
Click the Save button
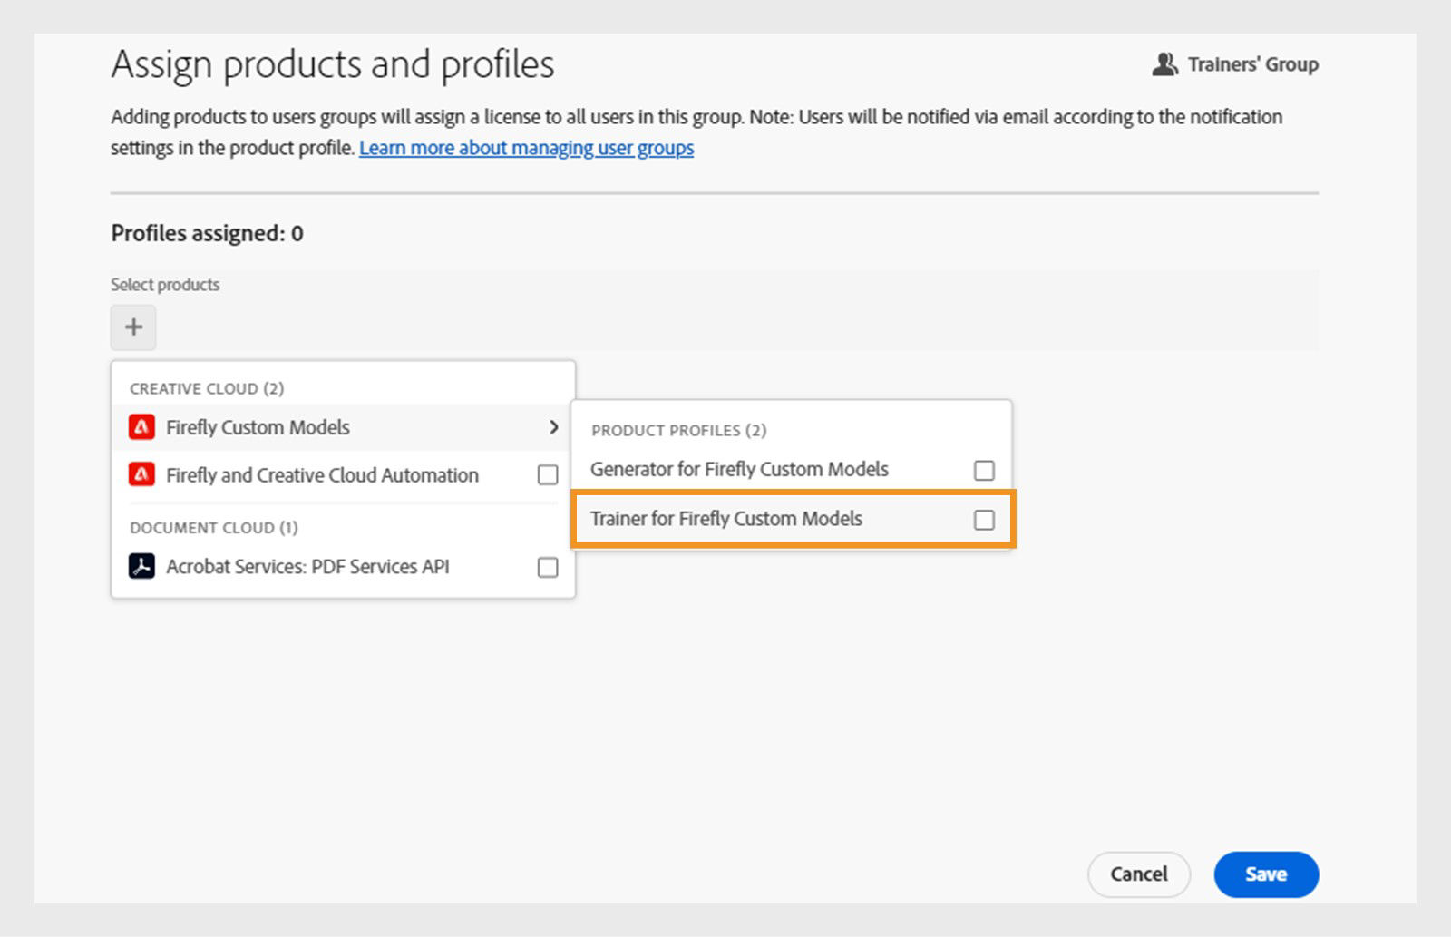tap(1266, 874)
